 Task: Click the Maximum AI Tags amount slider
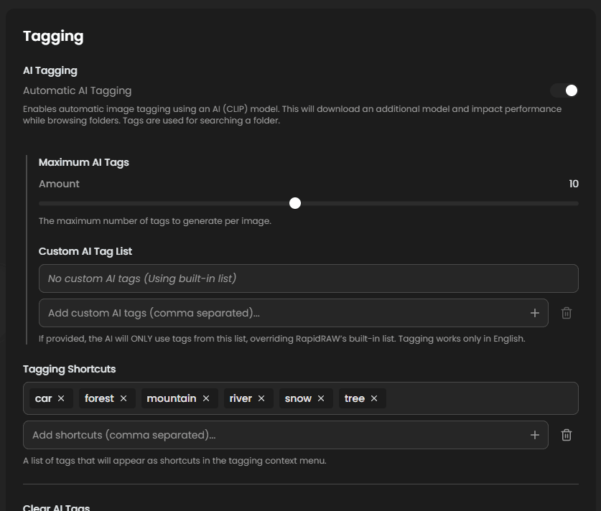pos(295,203)
